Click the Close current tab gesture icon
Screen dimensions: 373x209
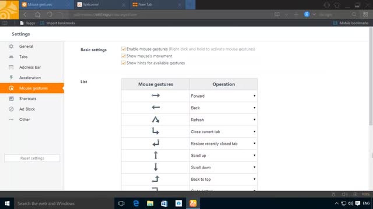[x=156, y=131]
